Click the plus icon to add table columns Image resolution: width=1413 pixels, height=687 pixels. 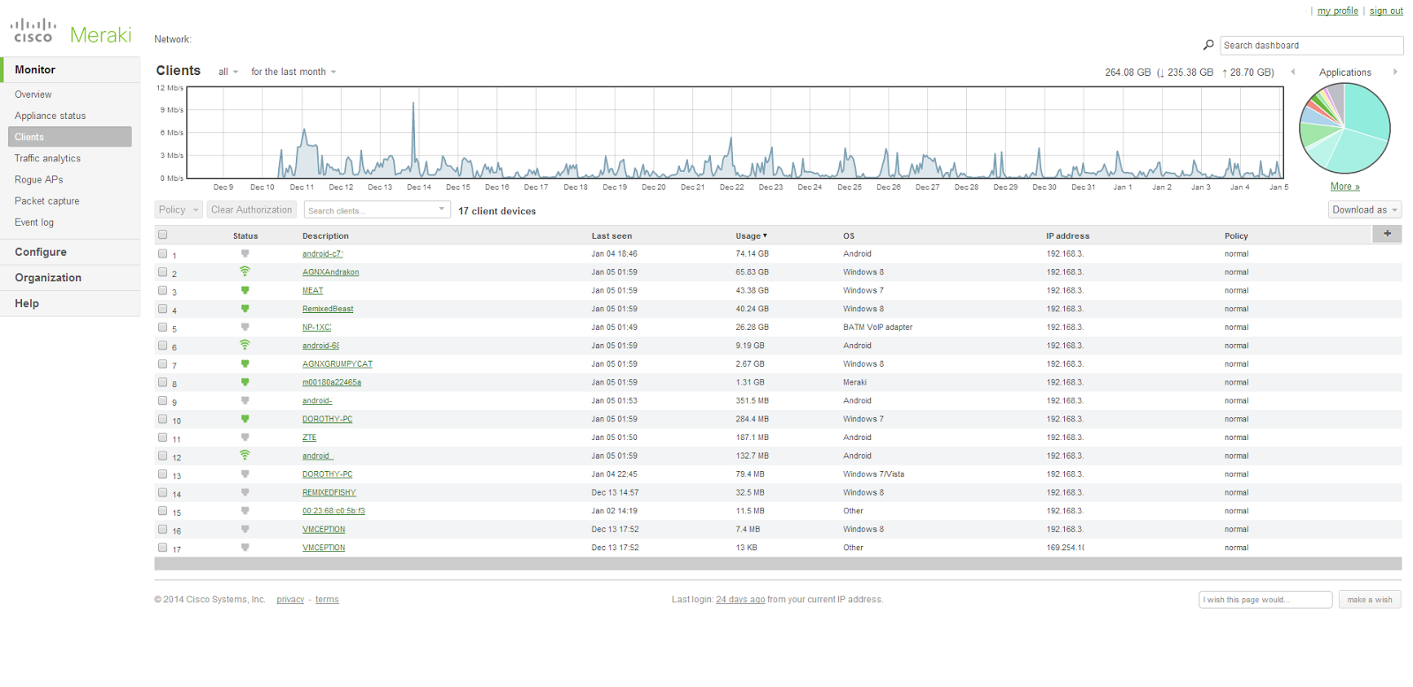pos(1387,234)
